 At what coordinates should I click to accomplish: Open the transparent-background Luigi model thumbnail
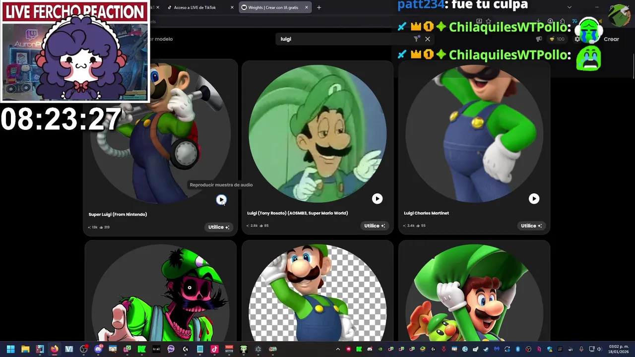[317, 293]
